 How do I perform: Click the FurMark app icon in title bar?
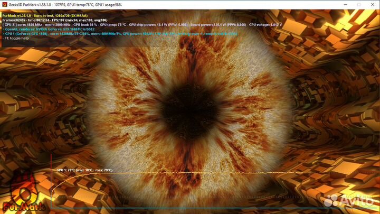click(x=4, y=4)
